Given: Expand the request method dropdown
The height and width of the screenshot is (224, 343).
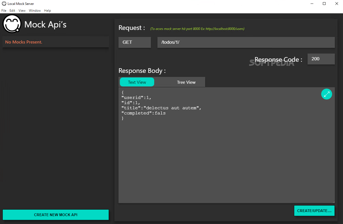Looking at the screenshot, I should (x=134, y=42).
